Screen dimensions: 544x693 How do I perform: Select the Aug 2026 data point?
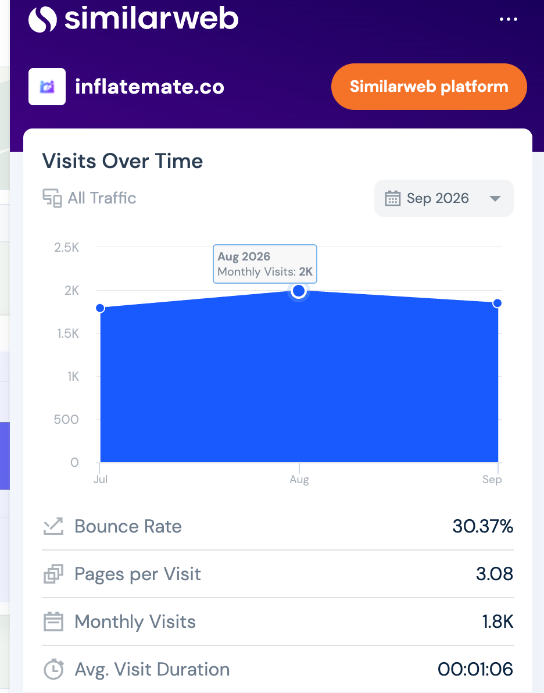point(299,291)
